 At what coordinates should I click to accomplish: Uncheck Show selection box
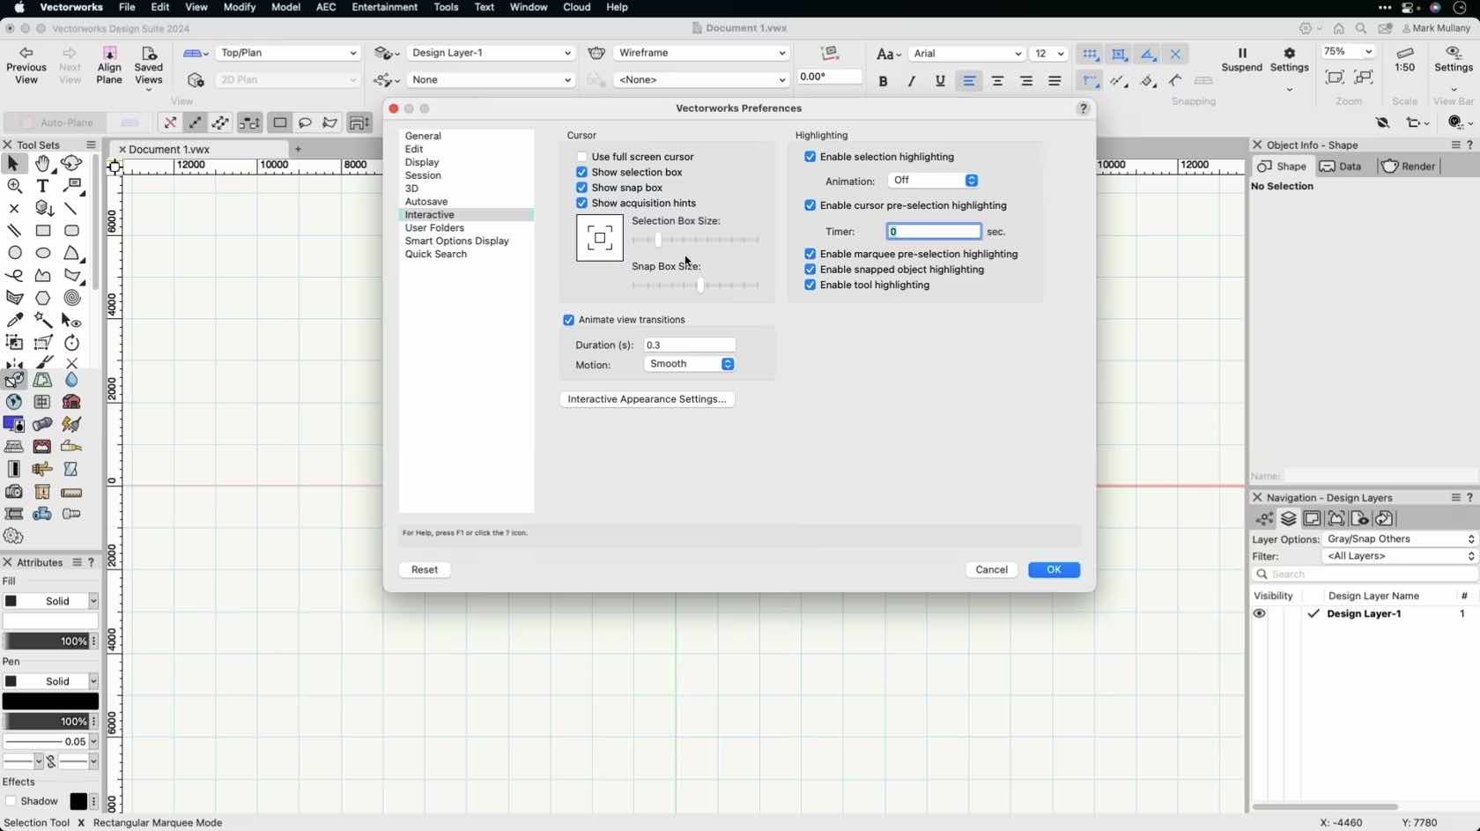[x=581, y=173]
